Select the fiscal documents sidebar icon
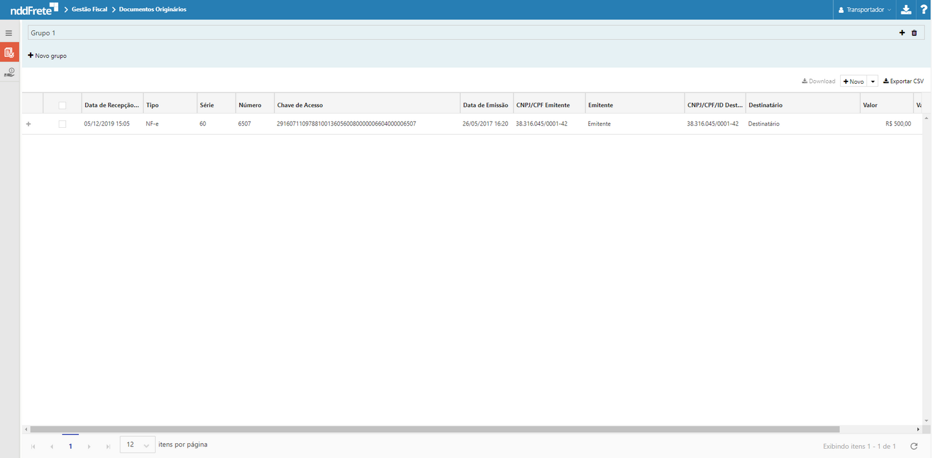The height and width of the screenshot is (458, 938). click(9, 53)
